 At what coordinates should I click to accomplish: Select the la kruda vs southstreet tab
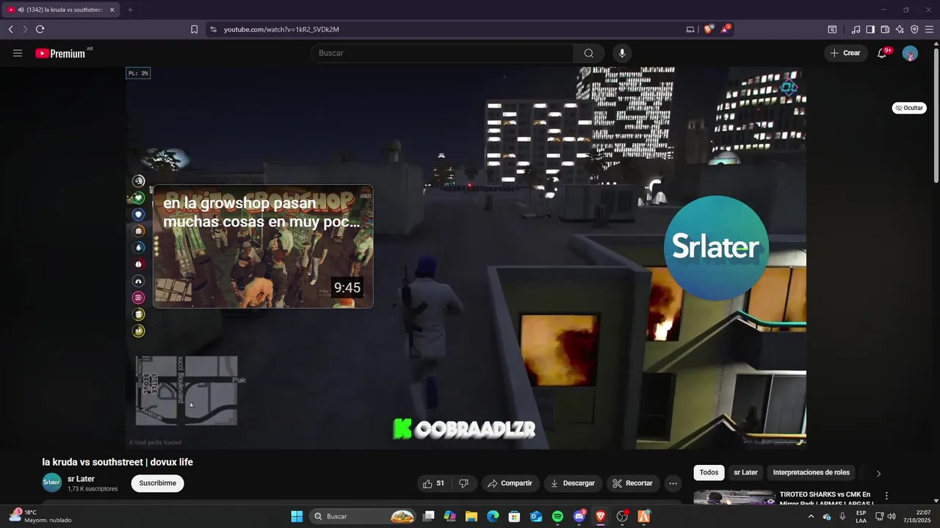tap(61, 10)
